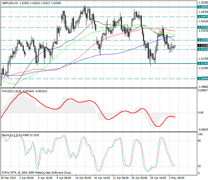Select the 1.5231 level price tag
The height and width of the screenshot is (180, 208).
202,49
